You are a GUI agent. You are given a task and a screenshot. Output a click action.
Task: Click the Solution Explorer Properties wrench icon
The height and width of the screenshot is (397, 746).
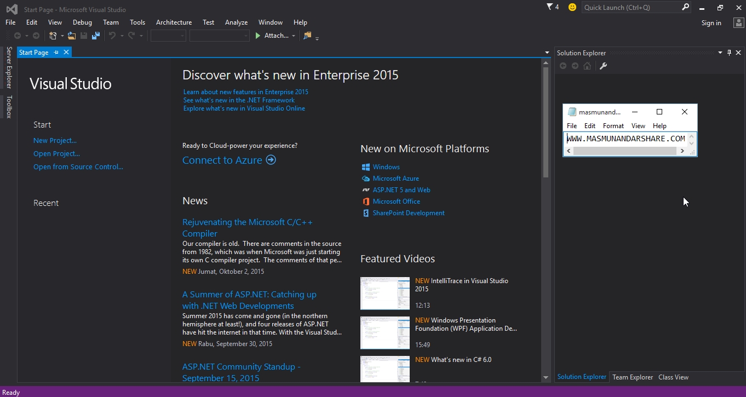(x=604, y=66)
